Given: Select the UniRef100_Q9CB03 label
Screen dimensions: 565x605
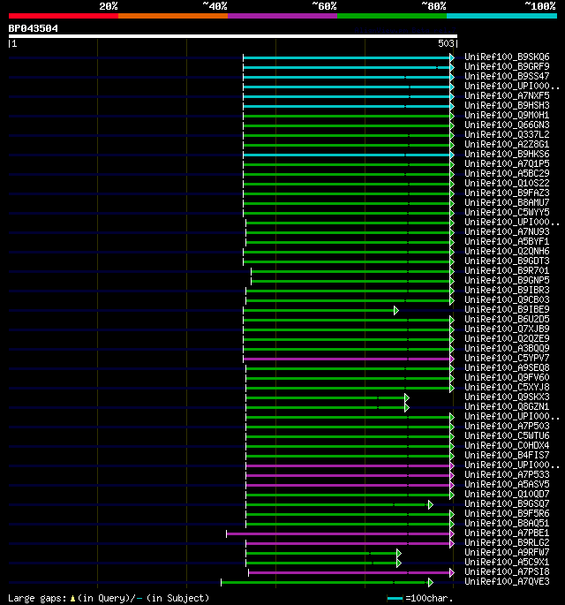Looking at the screenshot, I should tap(507, 299).
